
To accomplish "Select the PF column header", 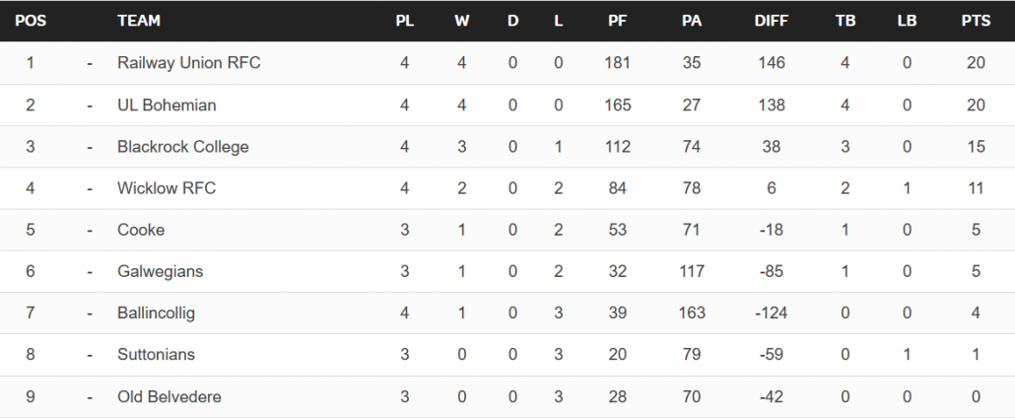I will (x=617, y=21).
